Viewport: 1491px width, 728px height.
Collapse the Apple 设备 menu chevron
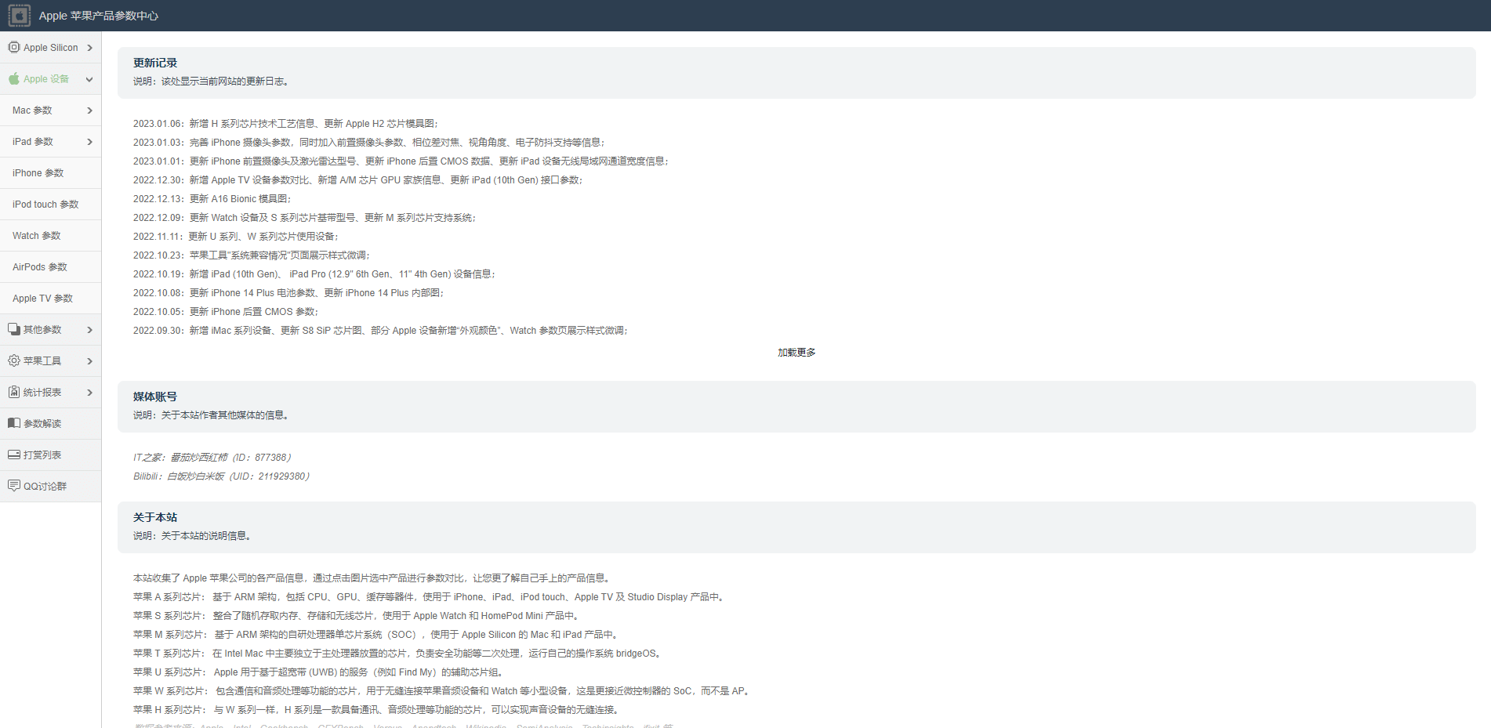[89, 79]
